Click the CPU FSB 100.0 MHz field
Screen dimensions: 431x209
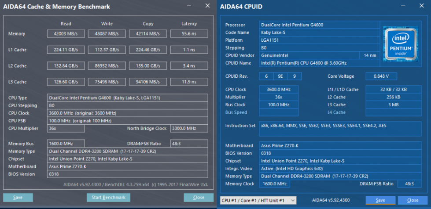128,121
